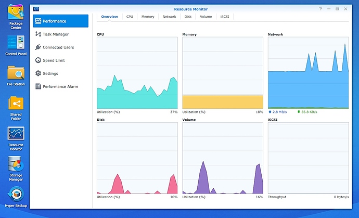Click the Disk 10% utilization value
Image resolution: width=359 pixels, height=218 pixels.
174,197
